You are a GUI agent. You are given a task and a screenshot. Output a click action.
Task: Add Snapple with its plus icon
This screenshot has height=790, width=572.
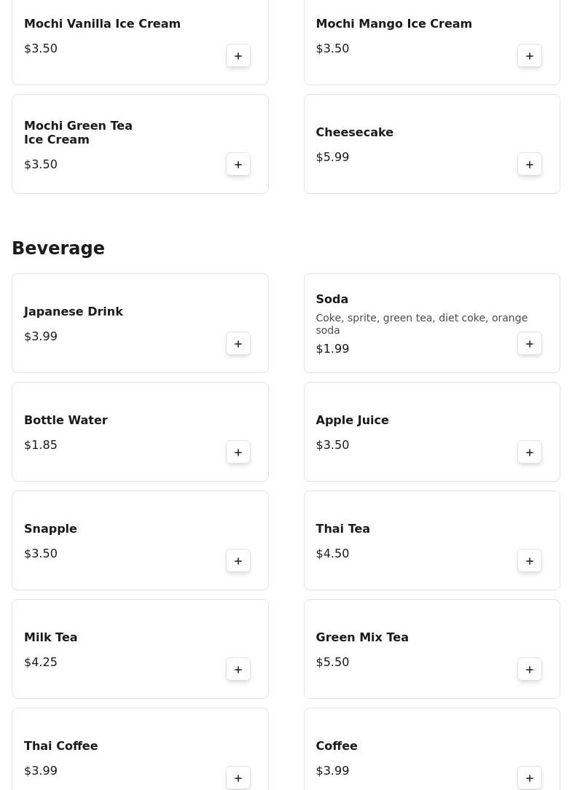coord(238,560)
